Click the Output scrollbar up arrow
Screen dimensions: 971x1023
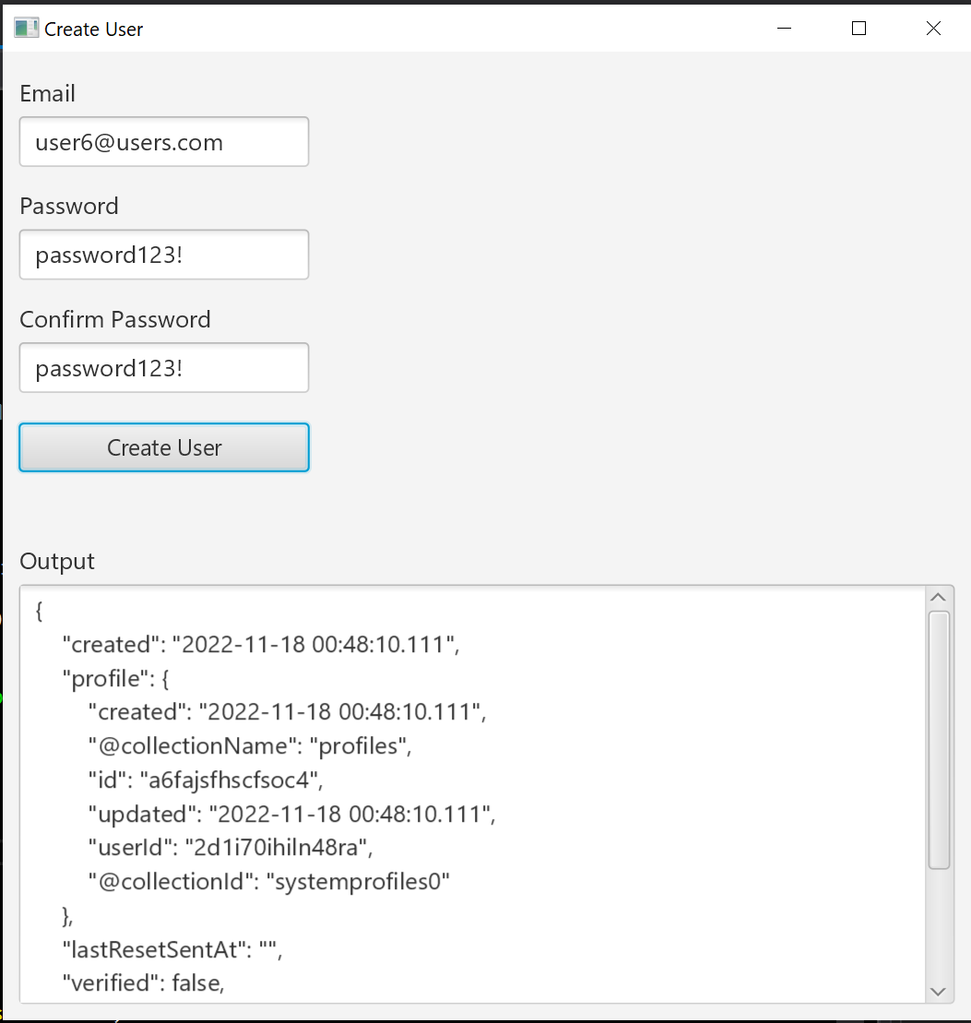(x=939, y=597)
